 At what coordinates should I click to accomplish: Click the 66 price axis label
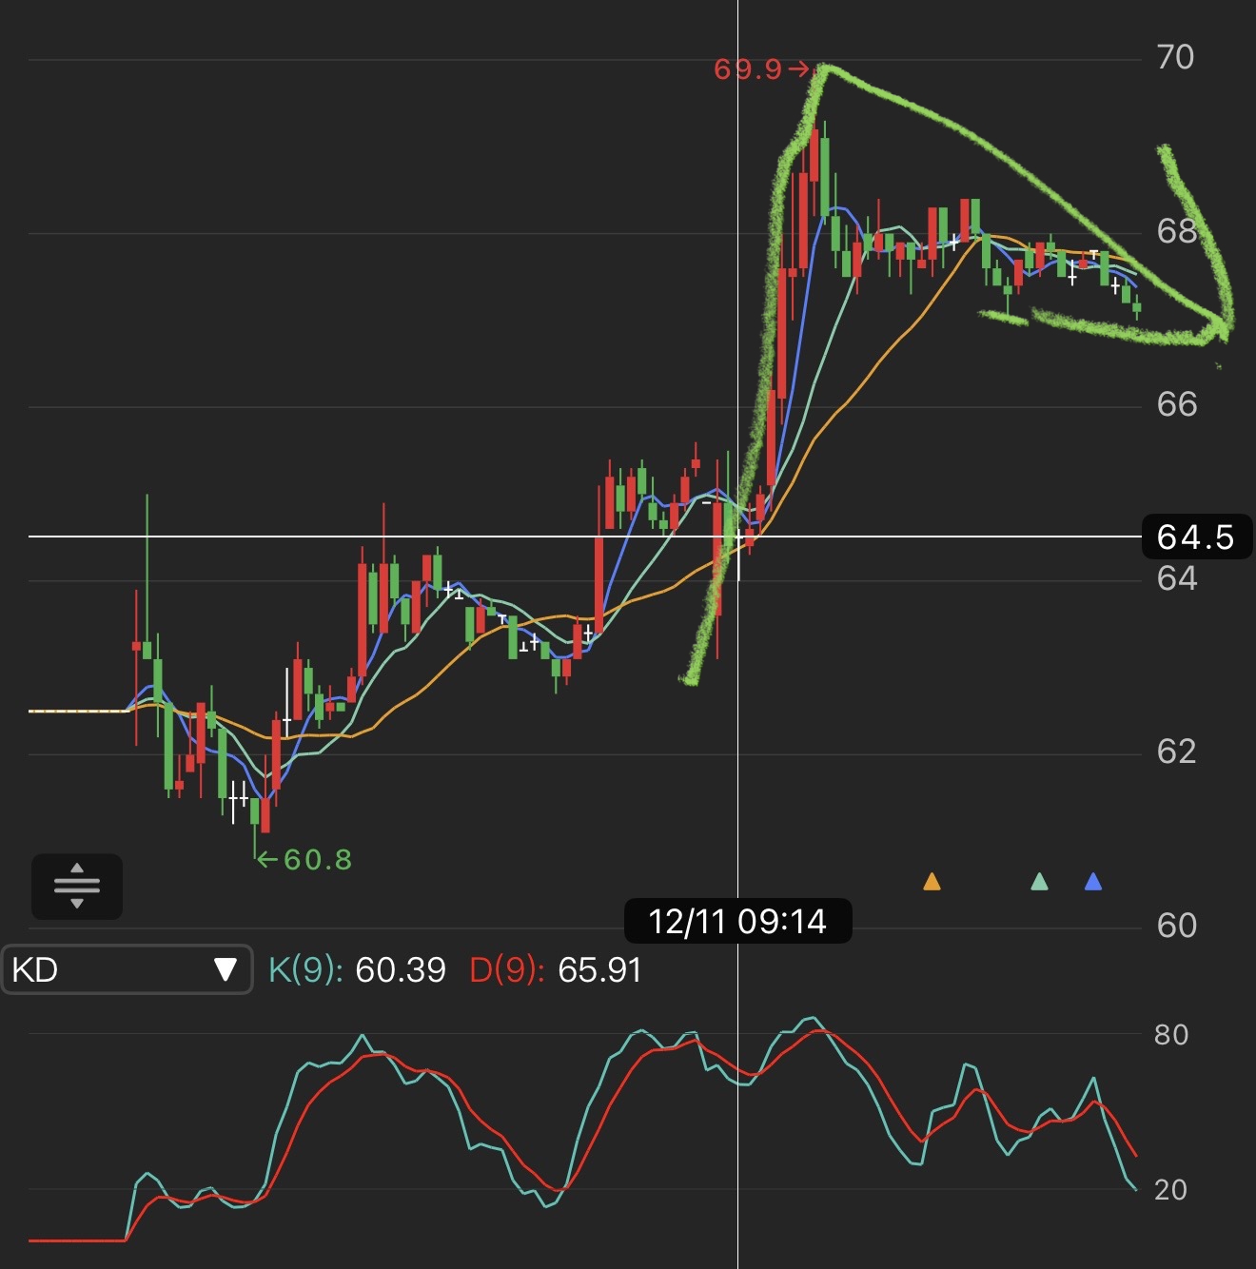click(1177, 405)
